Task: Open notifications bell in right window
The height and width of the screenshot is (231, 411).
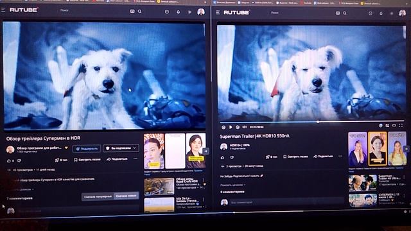Action: point(381,13)
